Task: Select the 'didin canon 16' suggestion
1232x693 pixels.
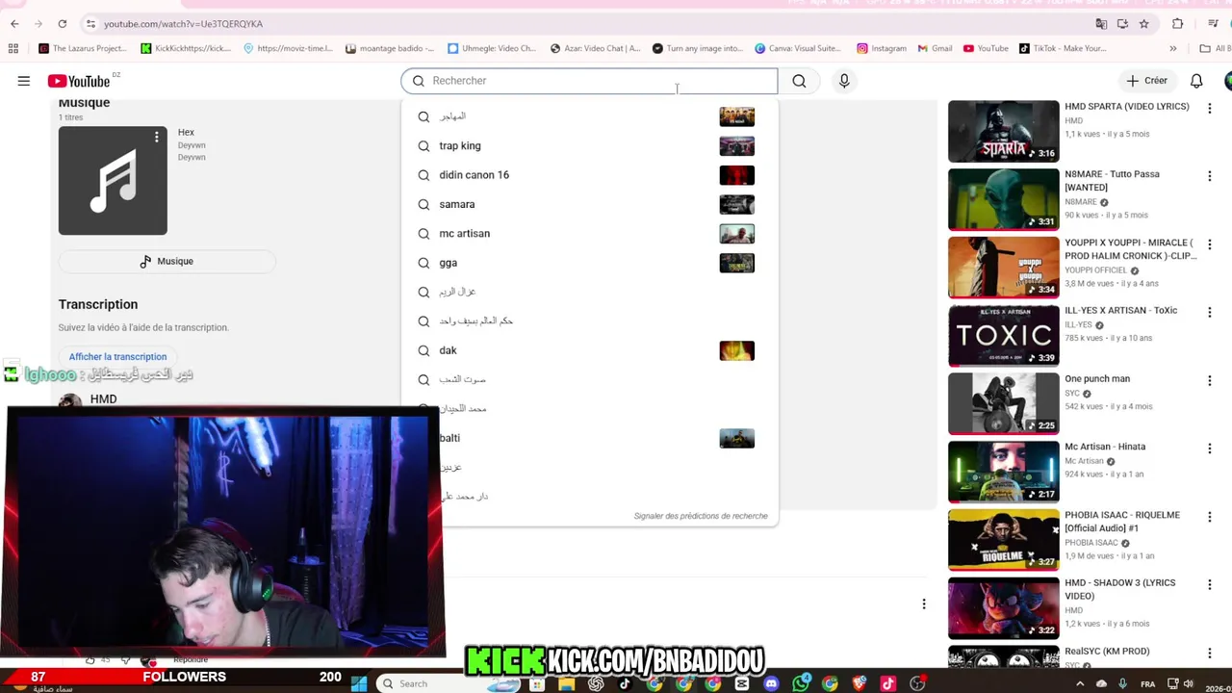Action: tap(589, 175)
